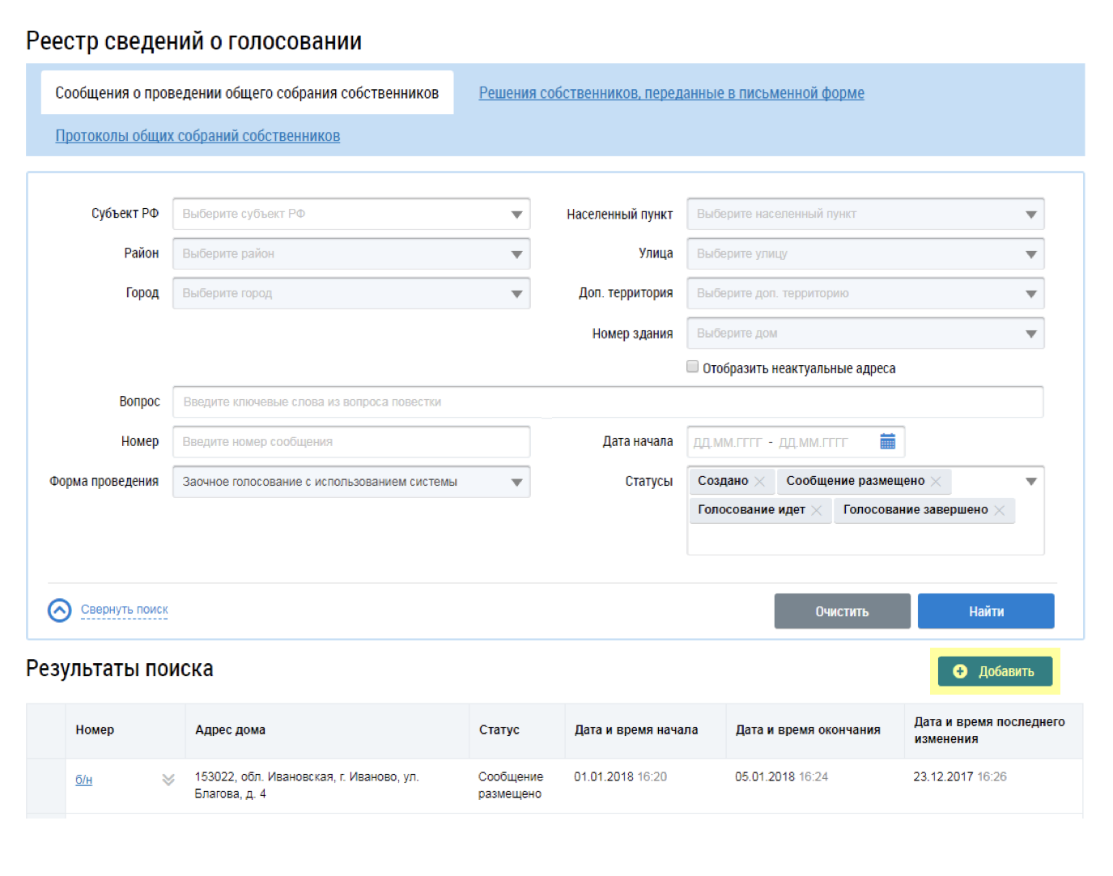
Task: Remove the 'Сообщение размещено' status tag
Action: click(936, 482)
